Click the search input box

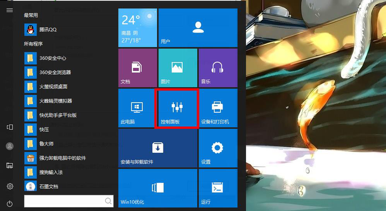click(x=69, y=201)
